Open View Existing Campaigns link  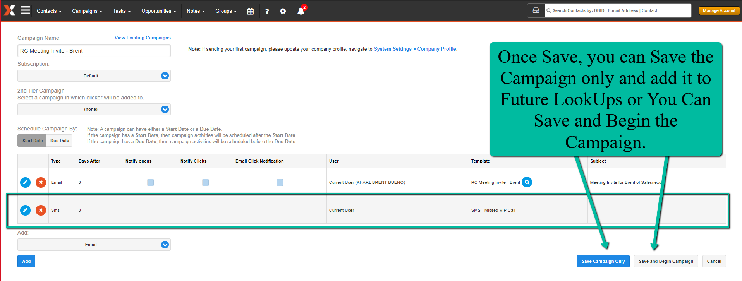coord(143,38)
